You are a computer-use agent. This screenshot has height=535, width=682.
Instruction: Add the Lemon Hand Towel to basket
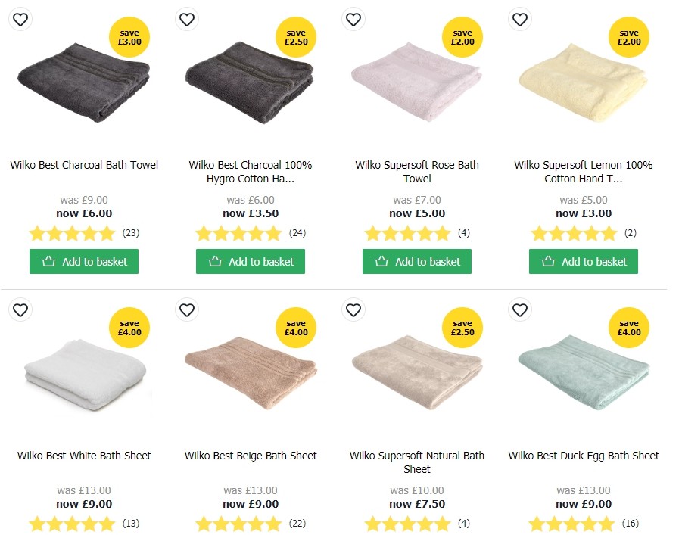point(583,261)
